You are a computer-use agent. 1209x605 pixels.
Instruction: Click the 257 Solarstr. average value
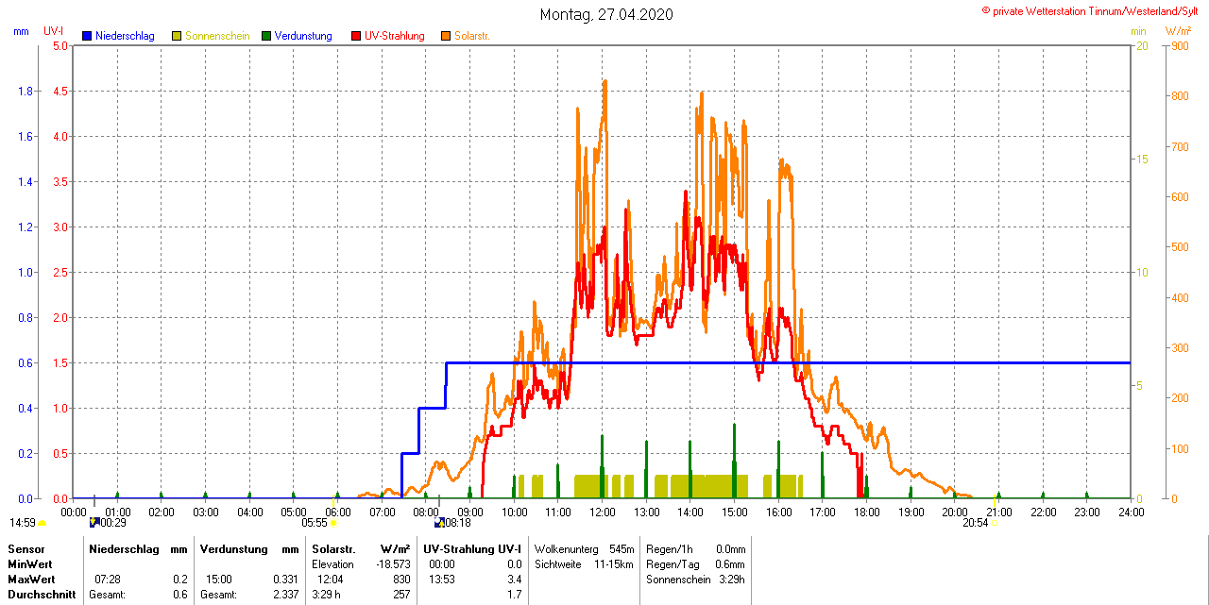point(401,595)
